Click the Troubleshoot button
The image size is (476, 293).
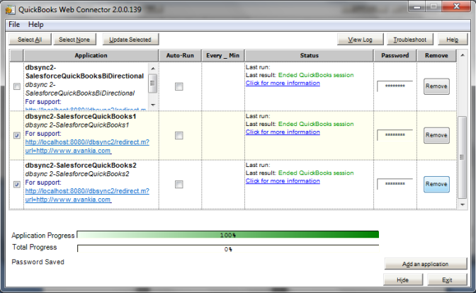pos(410,40)
